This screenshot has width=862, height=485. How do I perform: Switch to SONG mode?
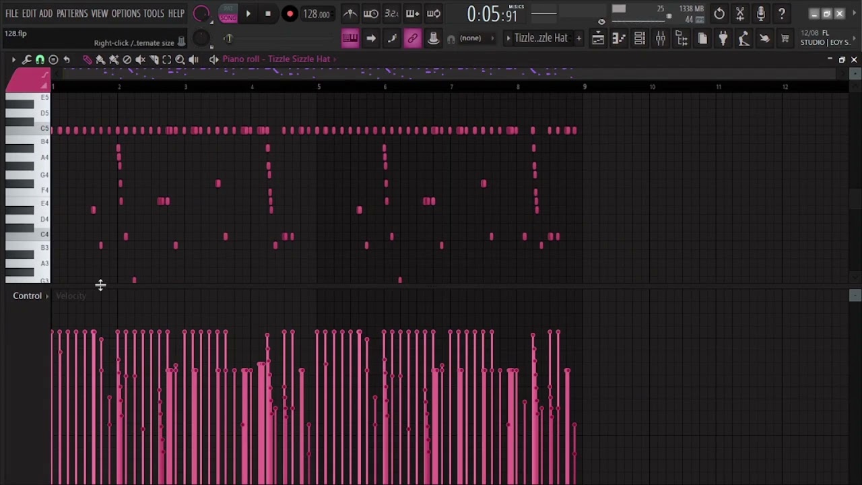click(x=228, y=18)
